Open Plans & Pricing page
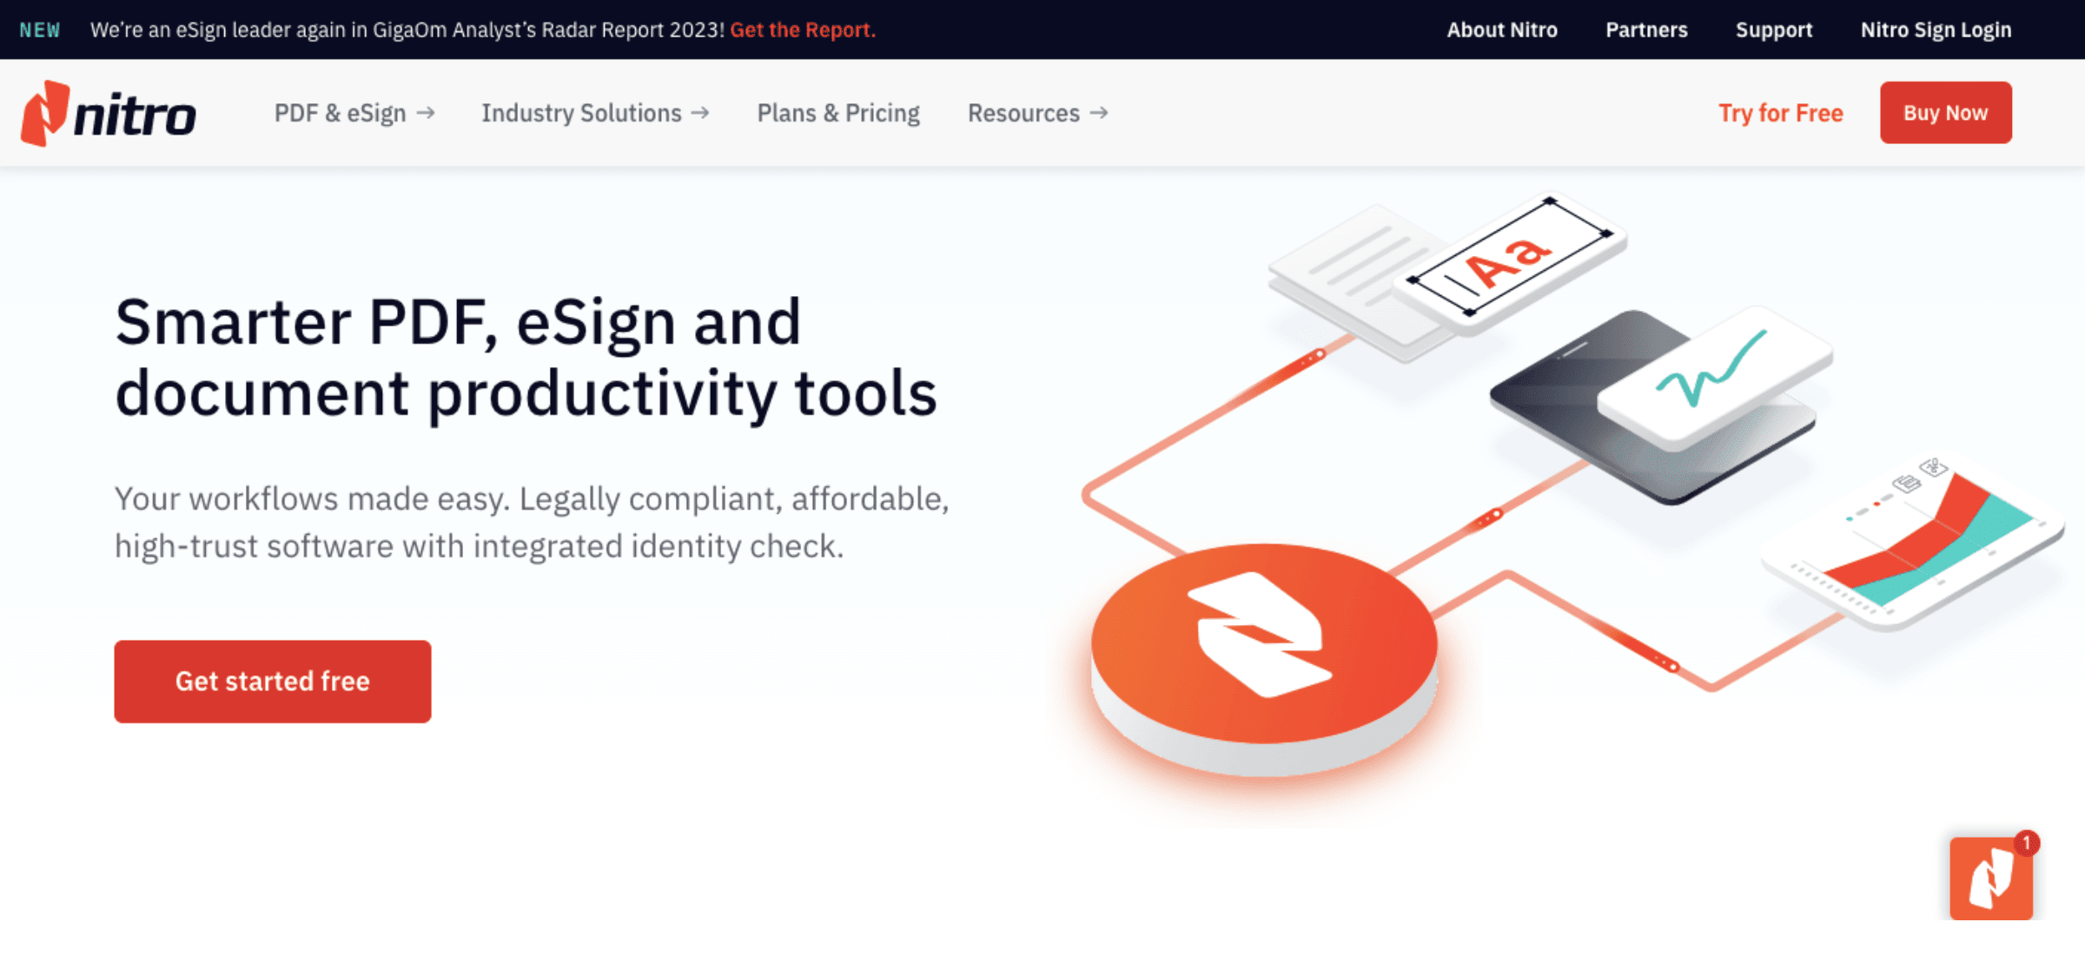 (838, 114)
